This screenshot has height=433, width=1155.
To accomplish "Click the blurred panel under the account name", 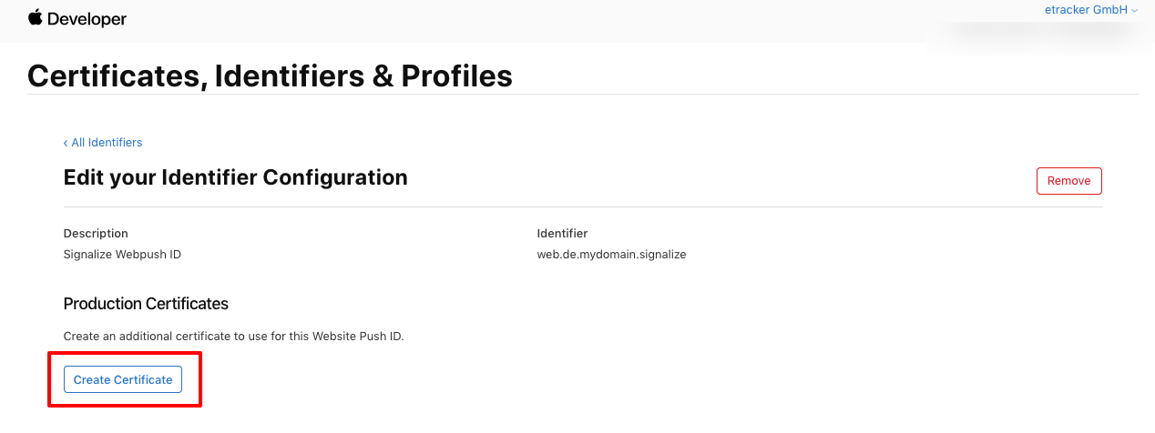I will [1038, 33].
